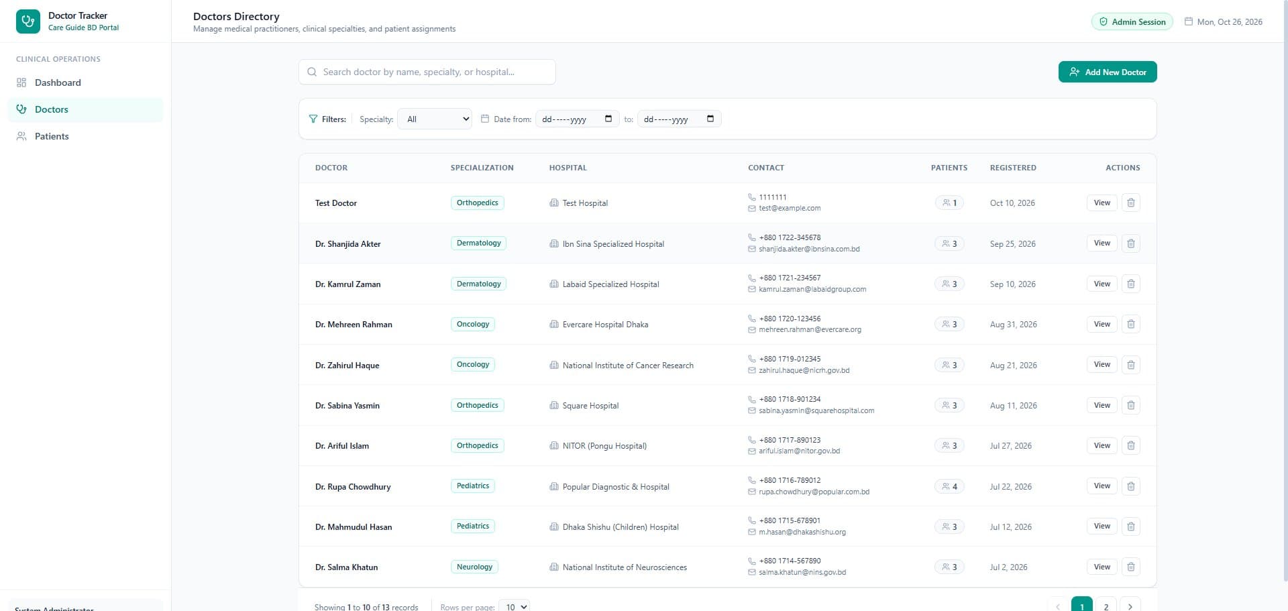Screen dimensions: 1288x611
Task: Click the Admin Session badge
Action: (1132, 21)
